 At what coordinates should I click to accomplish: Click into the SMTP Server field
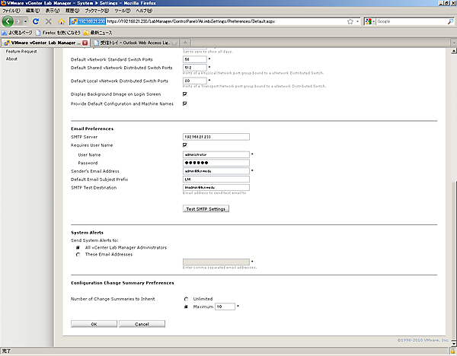coord(217,137)
